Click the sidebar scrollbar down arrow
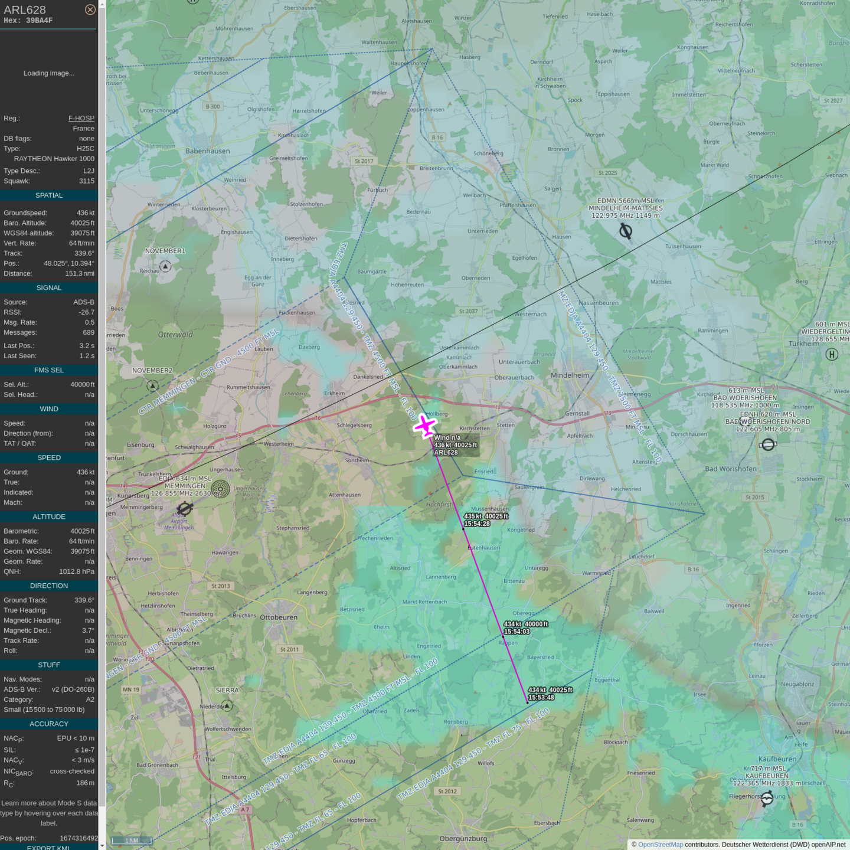This screenshot has height=850, width=850. coord(102,846)
